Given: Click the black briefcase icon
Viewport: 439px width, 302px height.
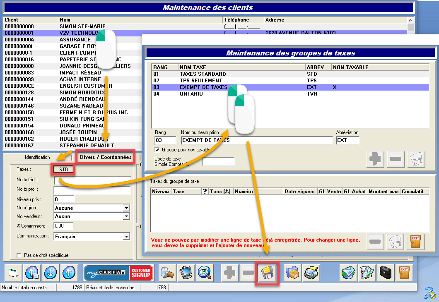Looking at the screenshot, I should click(385, 273).
